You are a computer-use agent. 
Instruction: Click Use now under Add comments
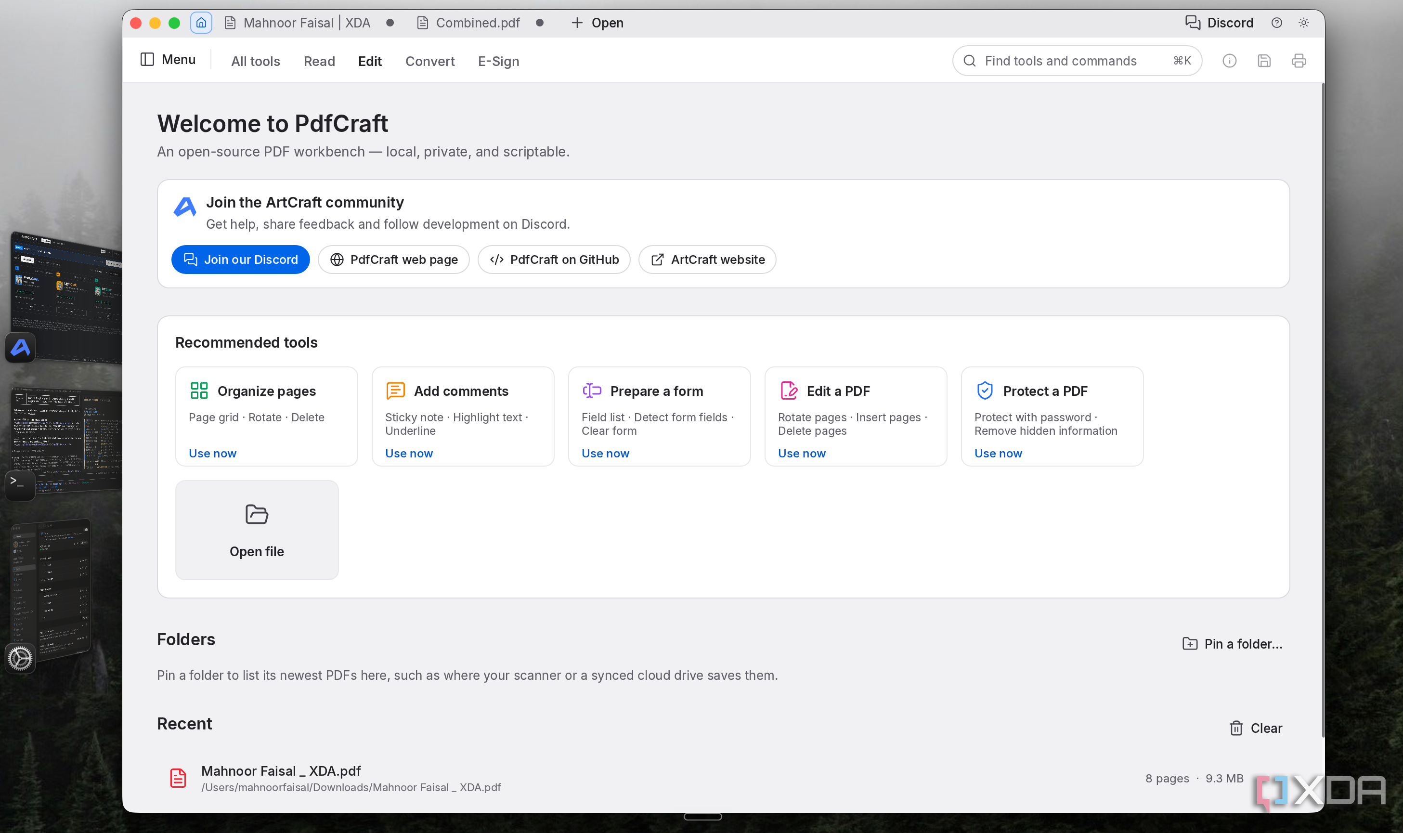tap(409, 453)
